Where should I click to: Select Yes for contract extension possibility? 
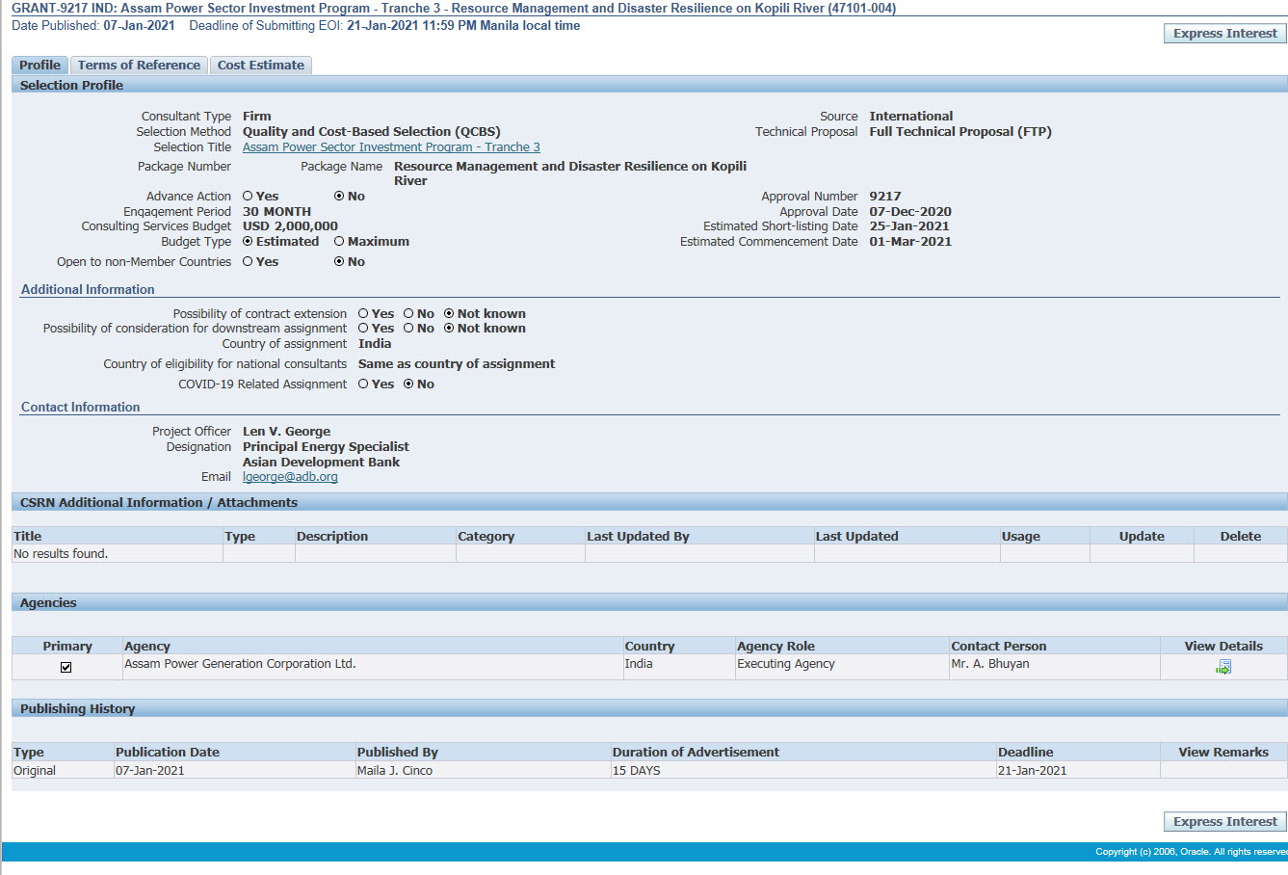pyautogui.click(x=363, y=313)
